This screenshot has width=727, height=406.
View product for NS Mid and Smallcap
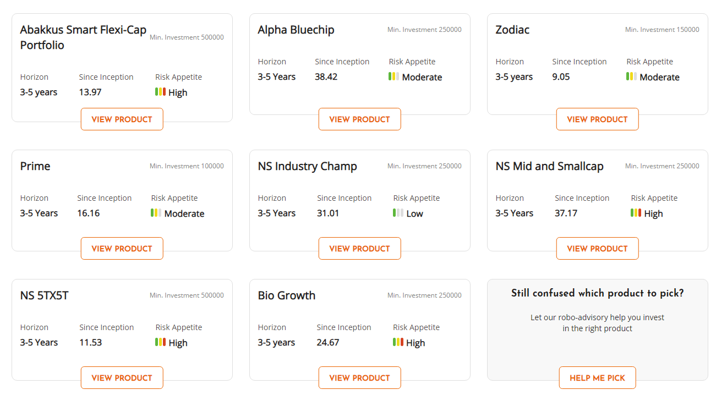click(x=598, y=249)
